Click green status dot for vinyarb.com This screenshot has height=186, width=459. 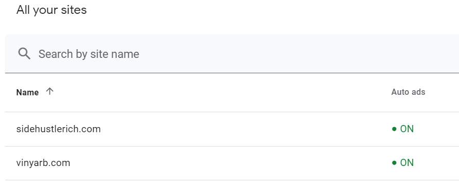(394, 162)
